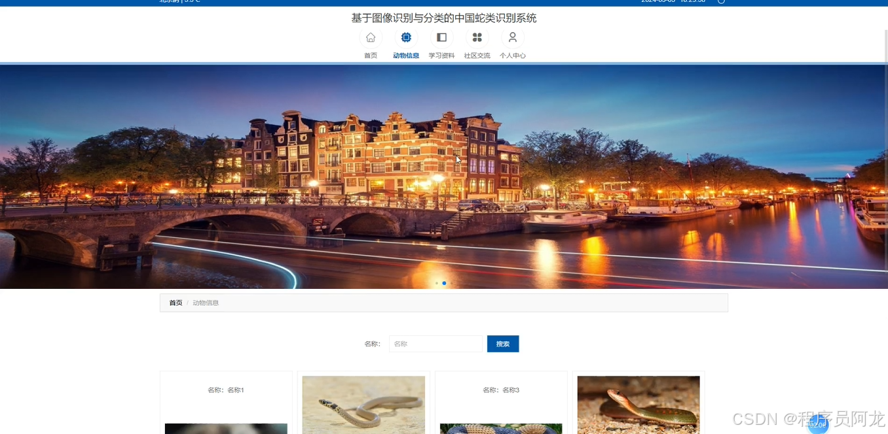Open the 学习资料 panel icon
The width and height of the screenshot is (888, 434).
click(441, 37)
